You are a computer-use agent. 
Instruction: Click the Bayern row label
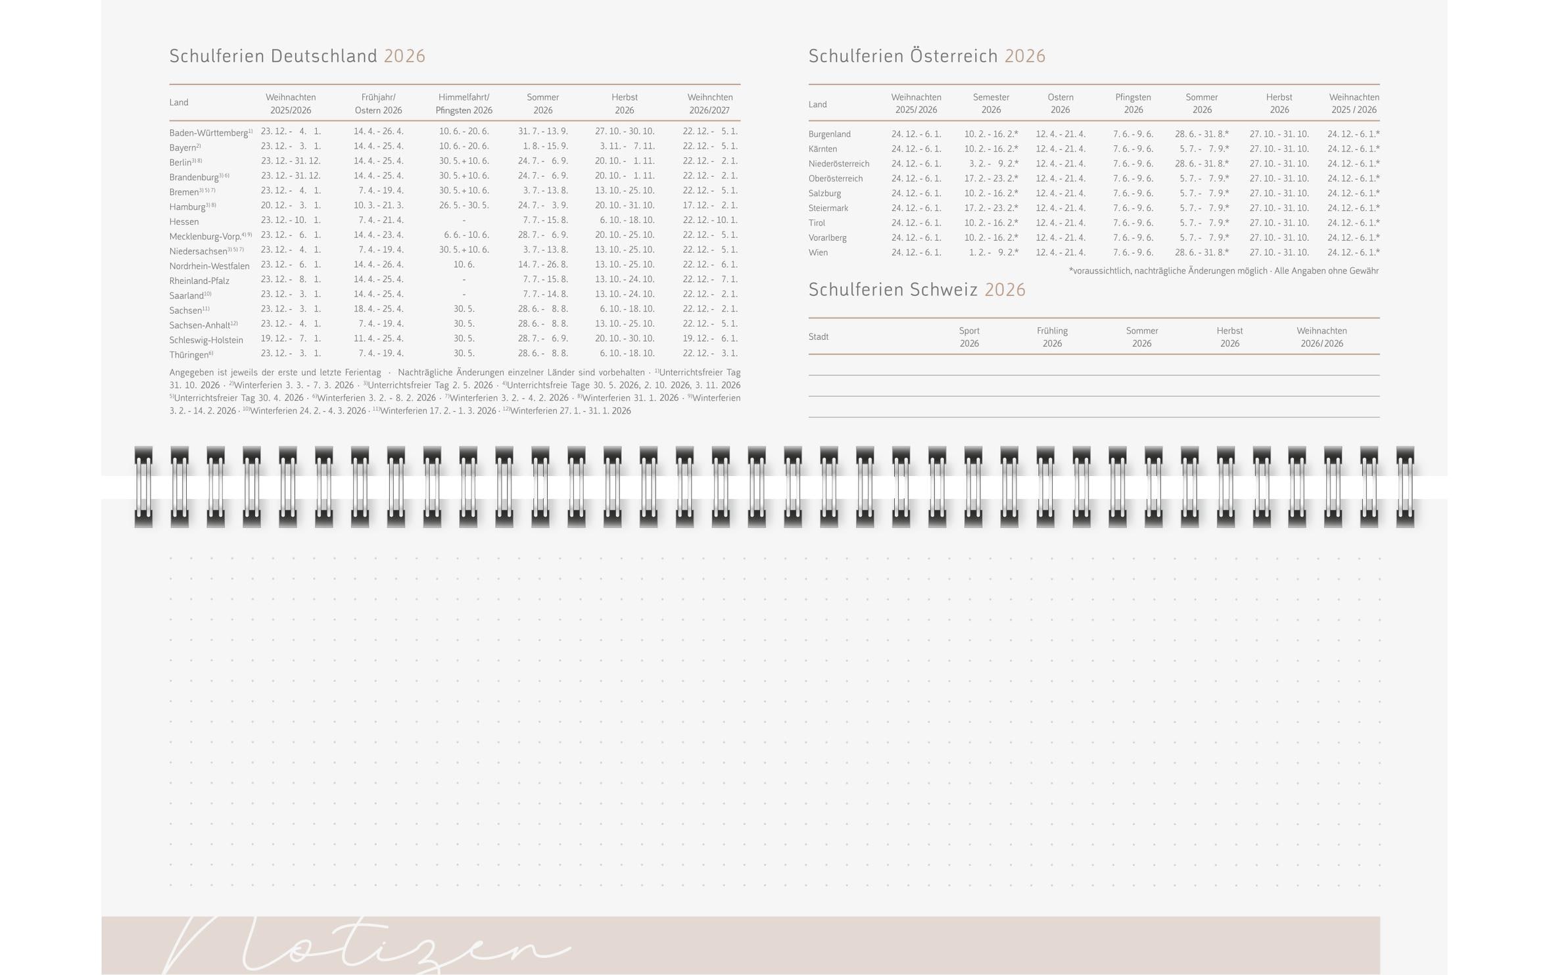(x=185, y=147)
